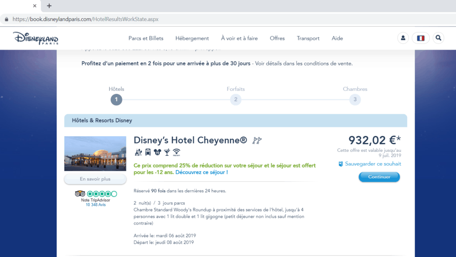Viewport: 456px width, 257px height.
Task: Click 'Voir détails dans les conditions de vente' text
Action: [304, 64]
